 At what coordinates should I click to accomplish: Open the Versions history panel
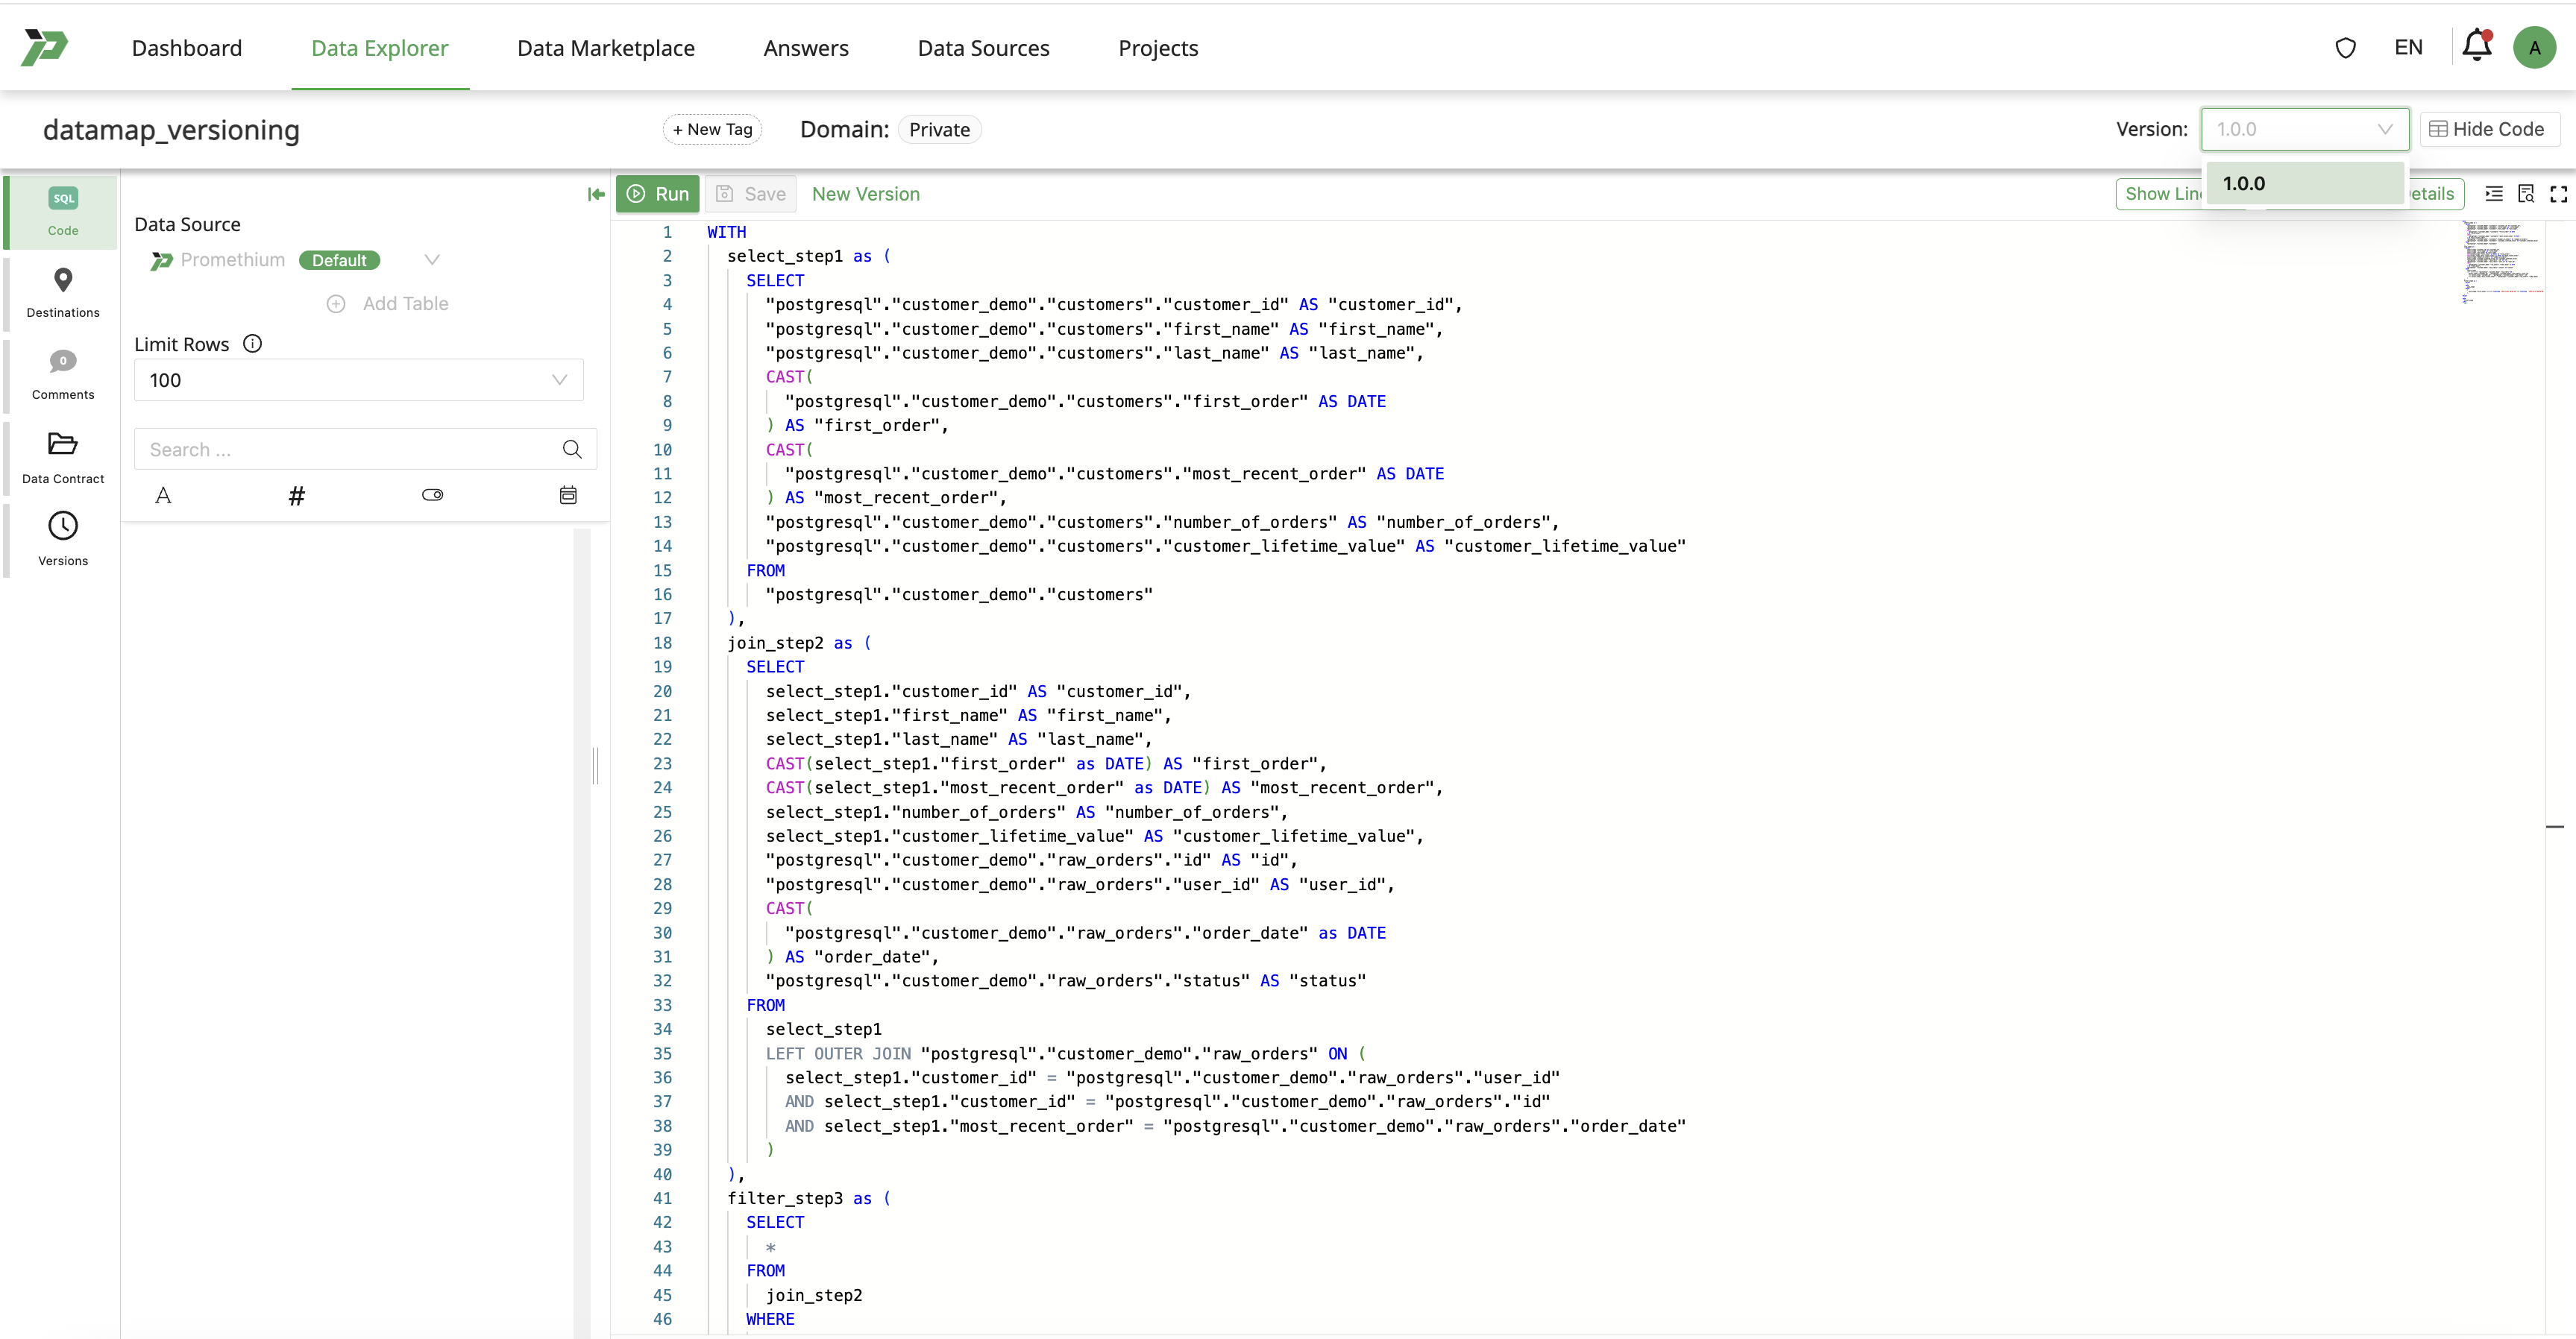pyautogui.click(x=63, y=539)
